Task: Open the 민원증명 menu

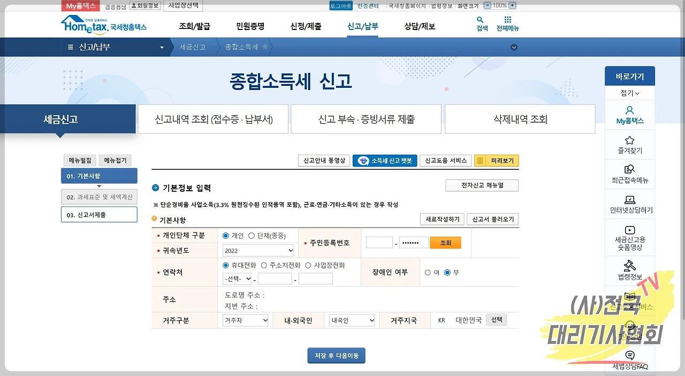Action: 250,26
